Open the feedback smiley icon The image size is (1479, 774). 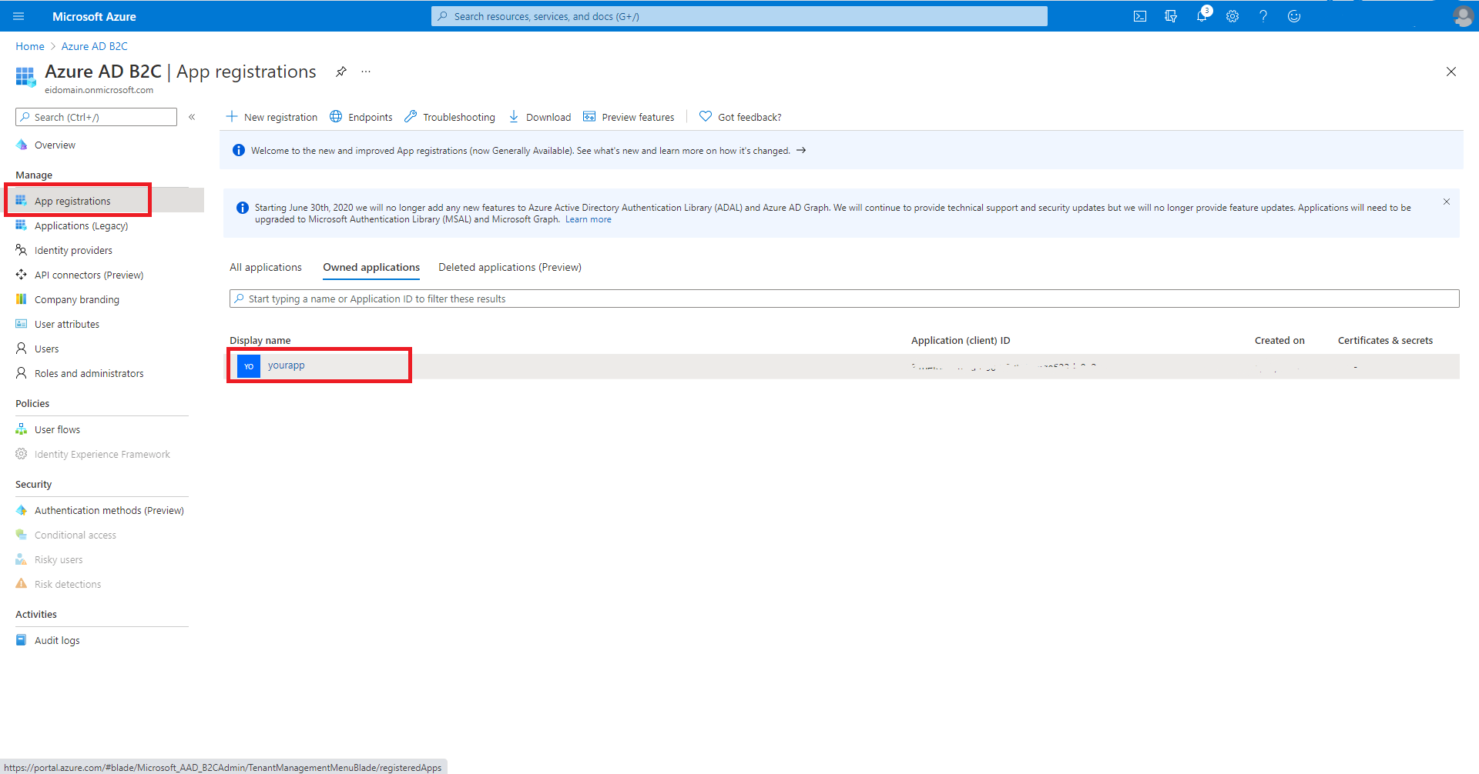click(1294, 16)
